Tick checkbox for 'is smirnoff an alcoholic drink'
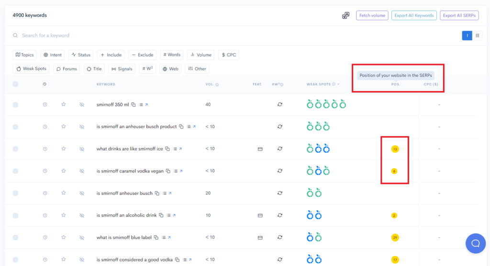 16,215
